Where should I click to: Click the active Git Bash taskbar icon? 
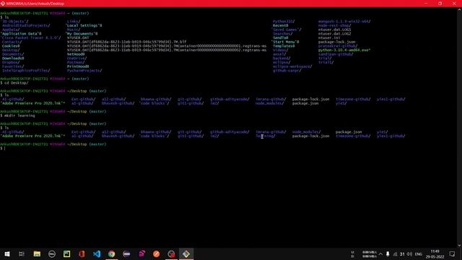[186, 253]
